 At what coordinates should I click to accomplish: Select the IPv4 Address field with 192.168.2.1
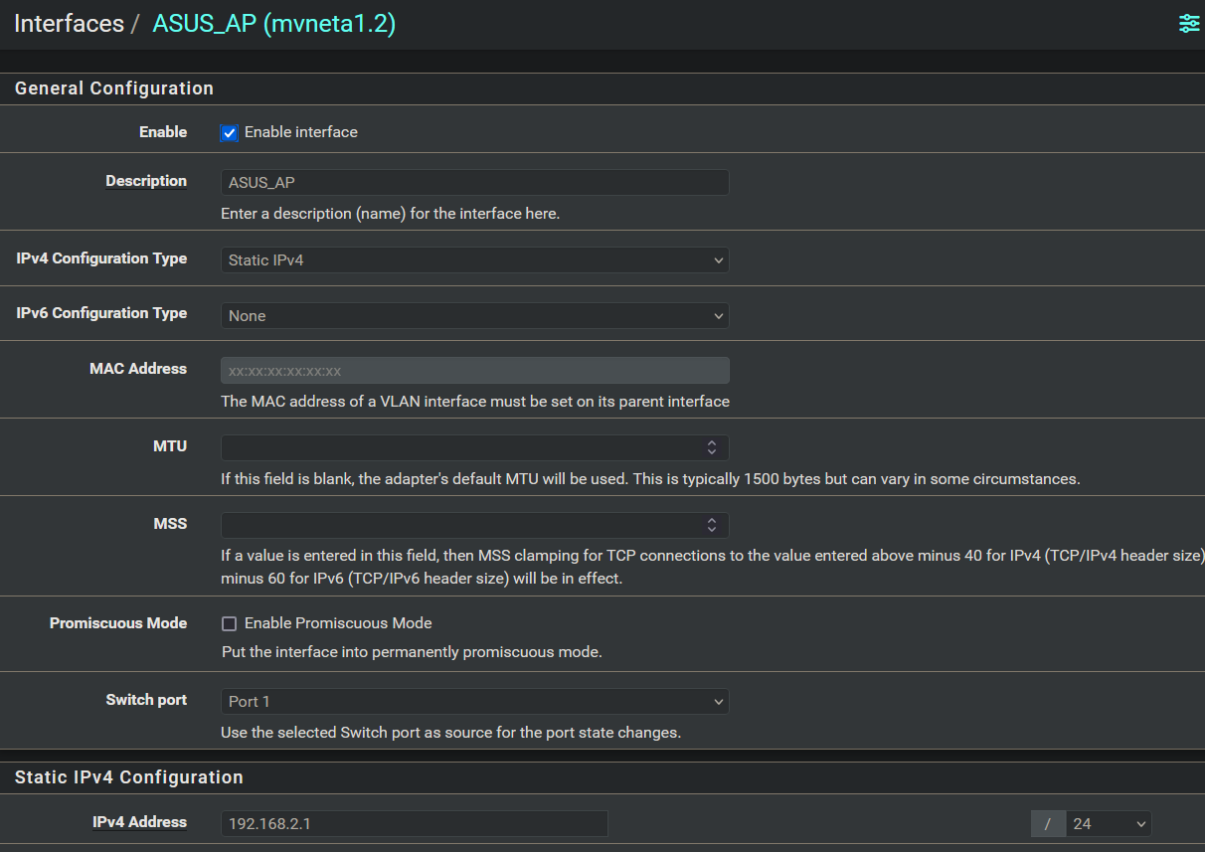[x=414, y=824]
